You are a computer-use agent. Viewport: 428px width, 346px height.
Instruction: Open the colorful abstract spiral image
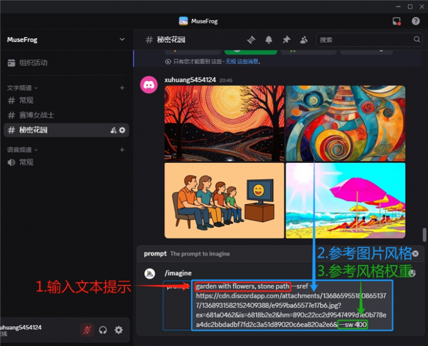click(346, 123)
